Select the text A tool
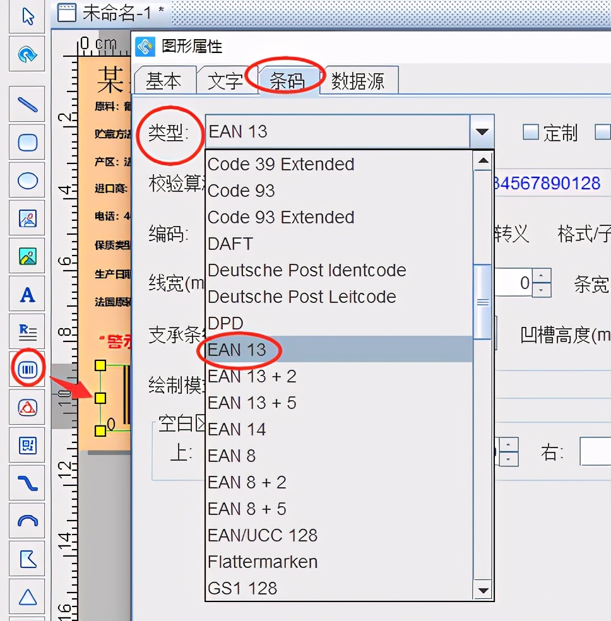Image resolution: width=611 pixels, height=621 pixels. pyautogui.click(x=27, y=294)
